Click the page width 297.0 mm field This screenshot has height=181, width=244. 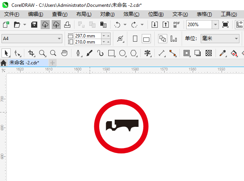[x=87, y=36]
